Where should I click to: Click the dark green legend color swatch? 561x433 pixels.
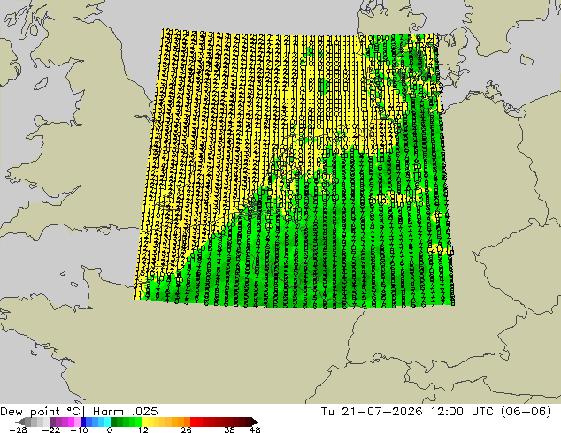[113, 422]
